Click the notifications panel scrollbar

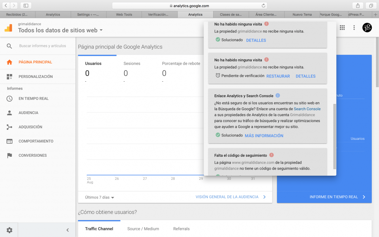pyautogui.click(x=335, y=136)
